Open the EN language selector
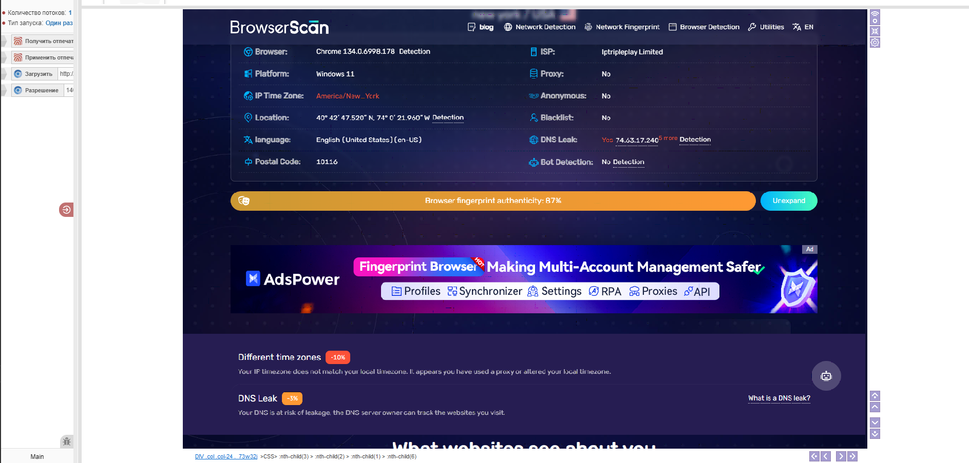 click(803, 27)
